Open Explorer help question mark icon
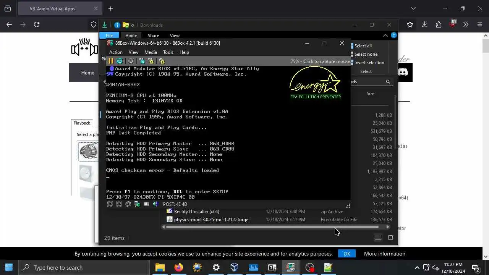This screenshot has width=489, height=275. [394, 36]
